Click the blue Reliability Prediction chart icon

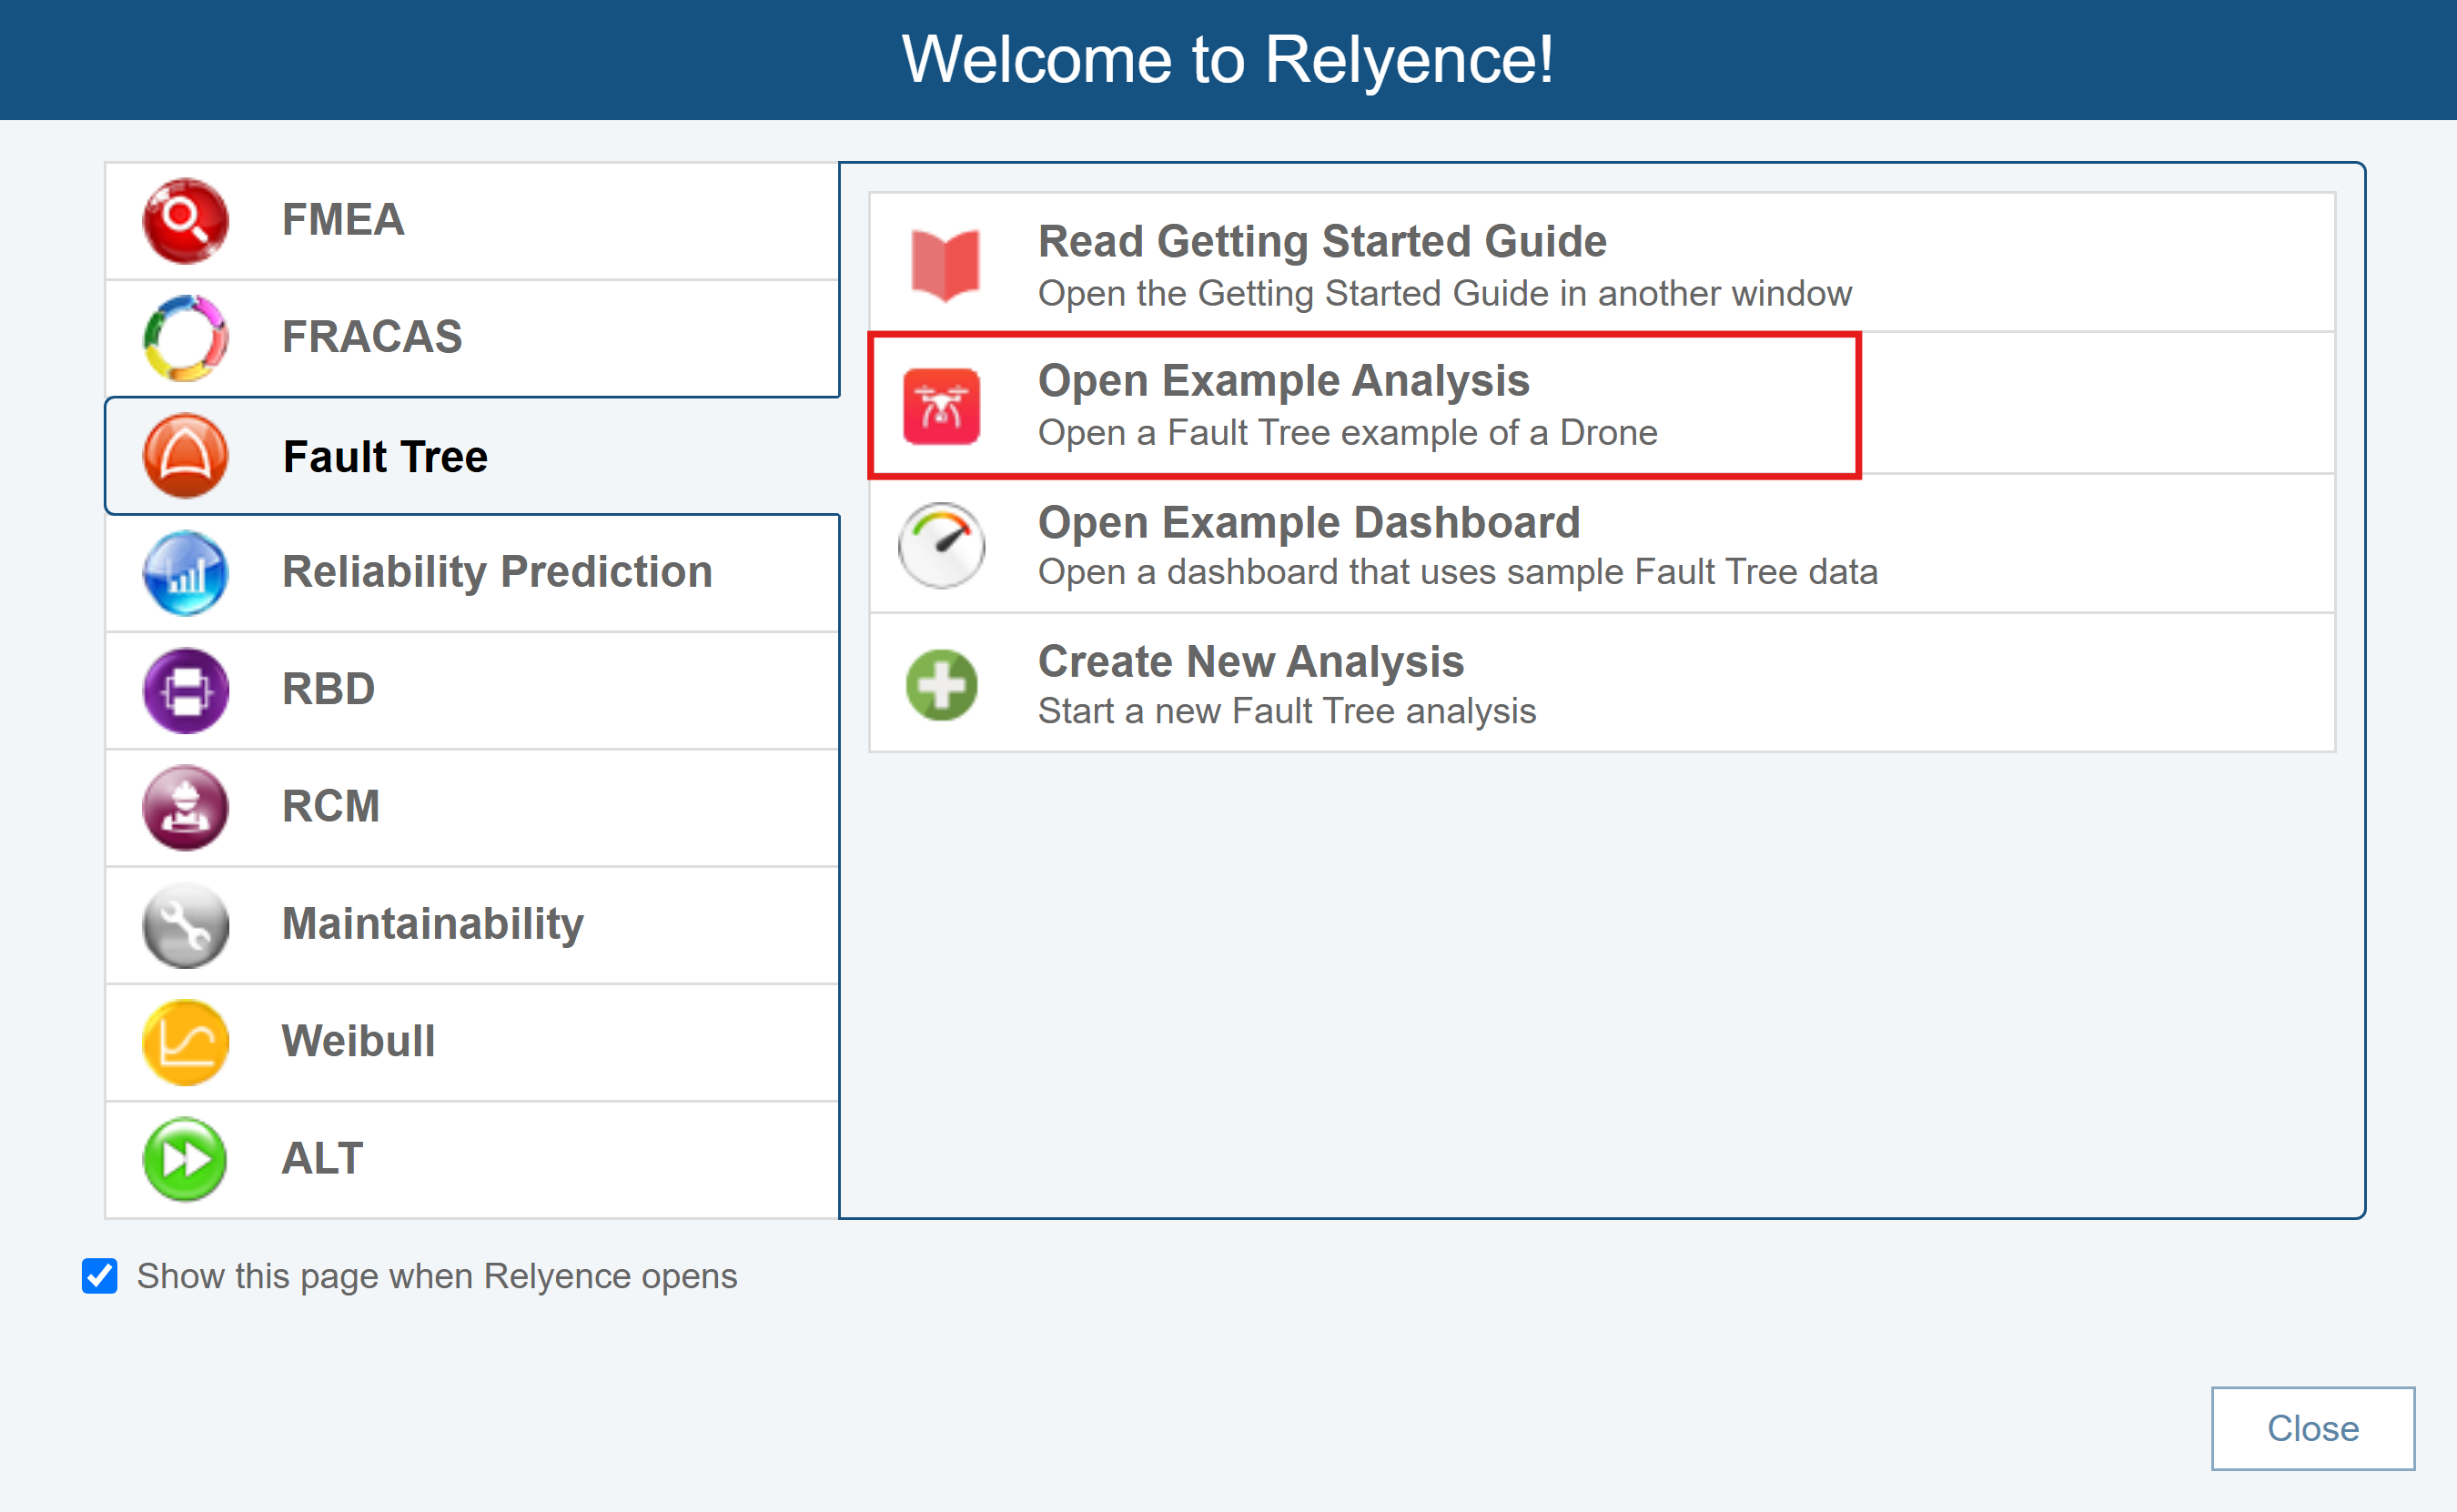pyautogui.click(x=185, y=573)
